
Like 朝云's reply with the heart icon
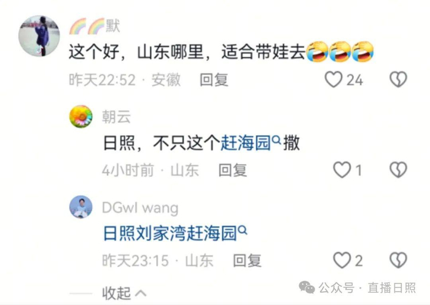[342, 169]
